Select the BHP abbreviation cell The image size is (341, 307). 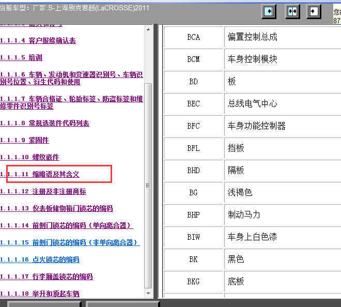[194, 215]
